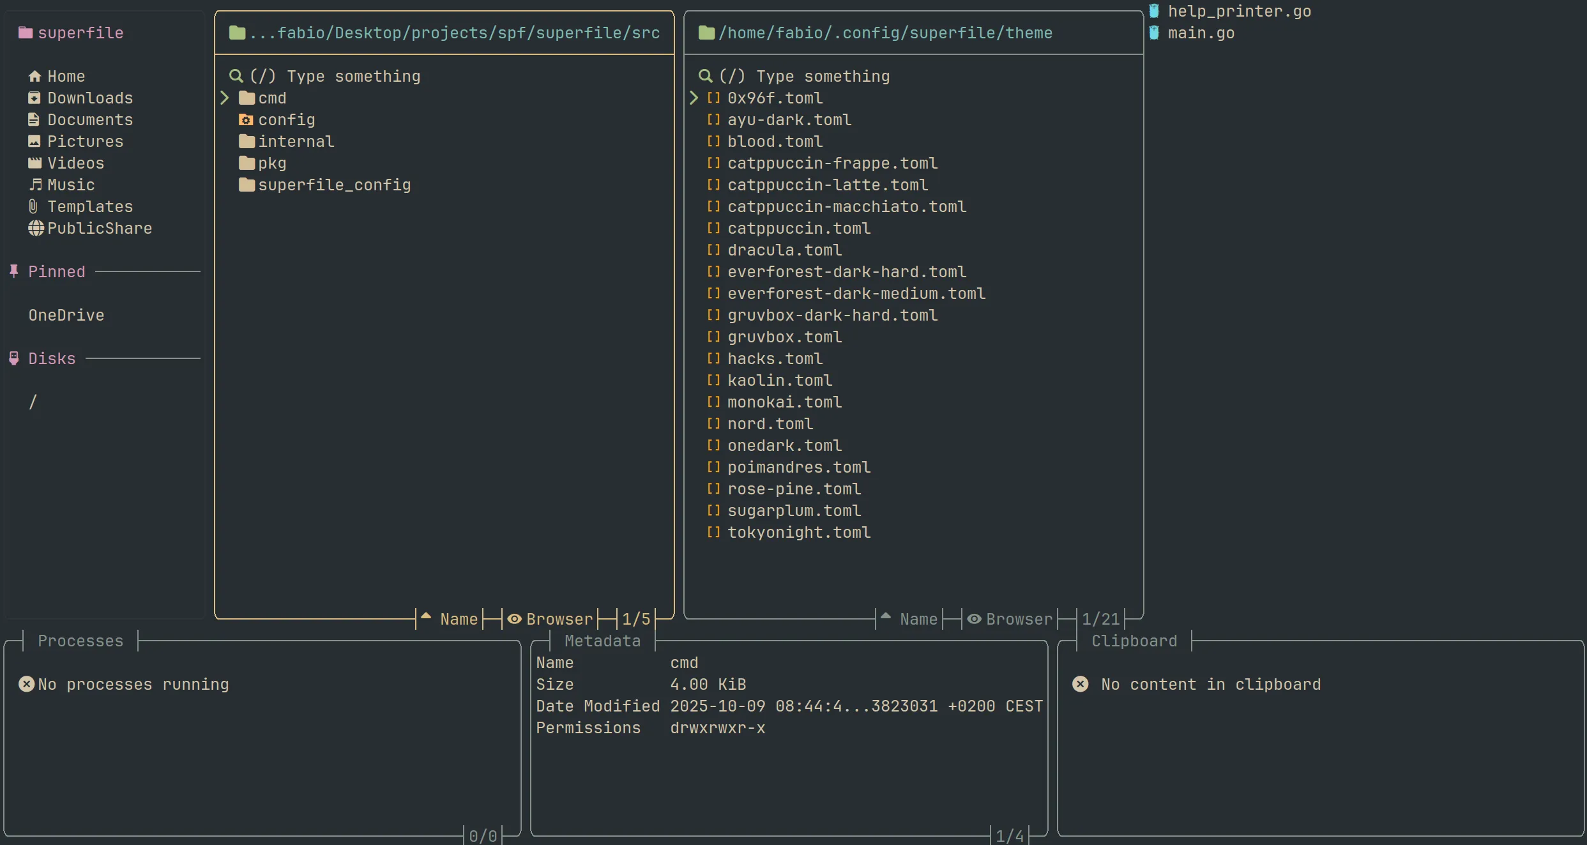Collapse the cmd folder chevron
1587x845 pixels.
coord(224,98)
